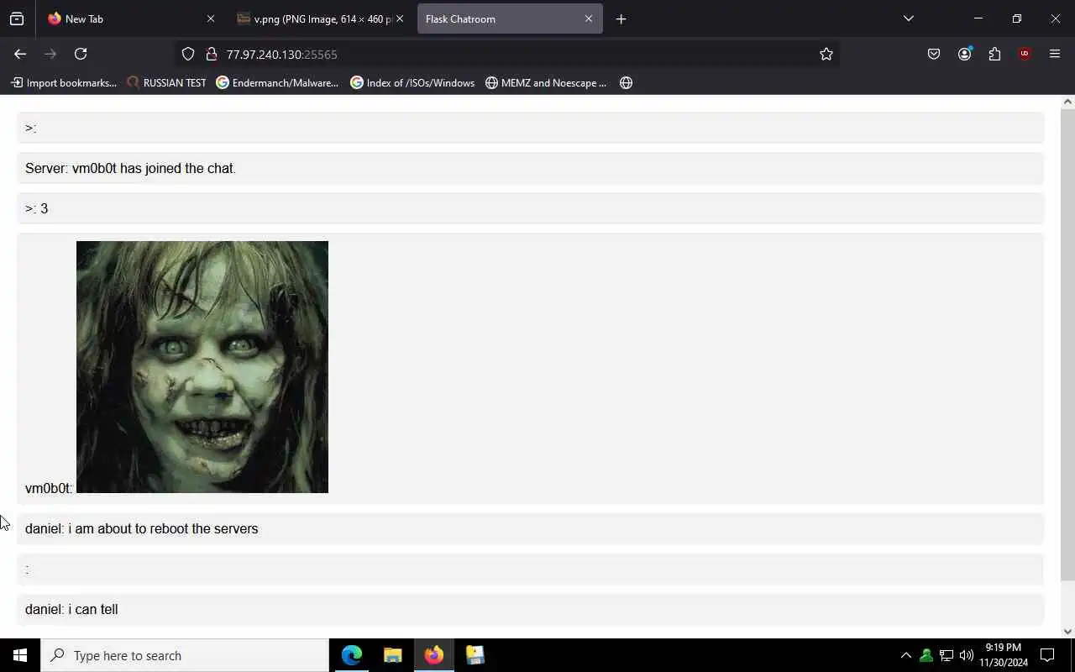Open File Explorer from taskbar
The image size is (1075, 672).
[392, 655]
